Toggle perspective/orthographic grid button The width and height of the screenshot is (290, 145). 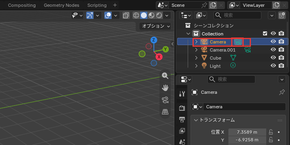tap(165, 112)
